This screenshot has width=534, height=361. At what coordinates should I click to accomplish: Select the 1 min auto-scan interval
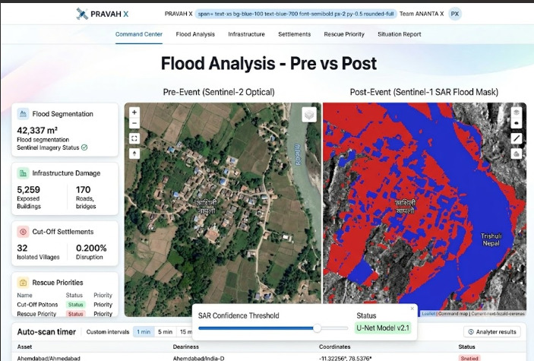[144, 331]
